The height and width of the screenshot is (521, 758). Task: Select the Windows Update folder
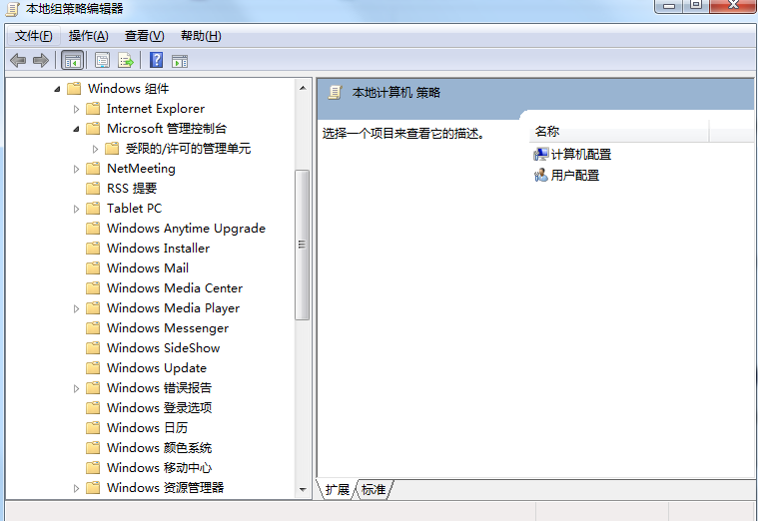click(156, 368)
